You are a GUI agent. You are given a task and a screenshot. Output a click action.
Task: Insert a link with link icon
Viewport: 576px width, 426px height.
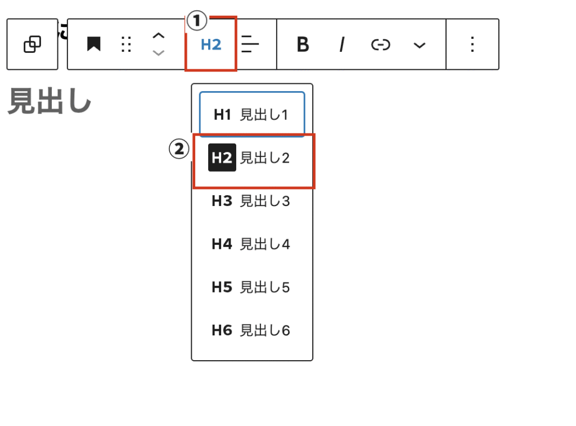point(381,44)
